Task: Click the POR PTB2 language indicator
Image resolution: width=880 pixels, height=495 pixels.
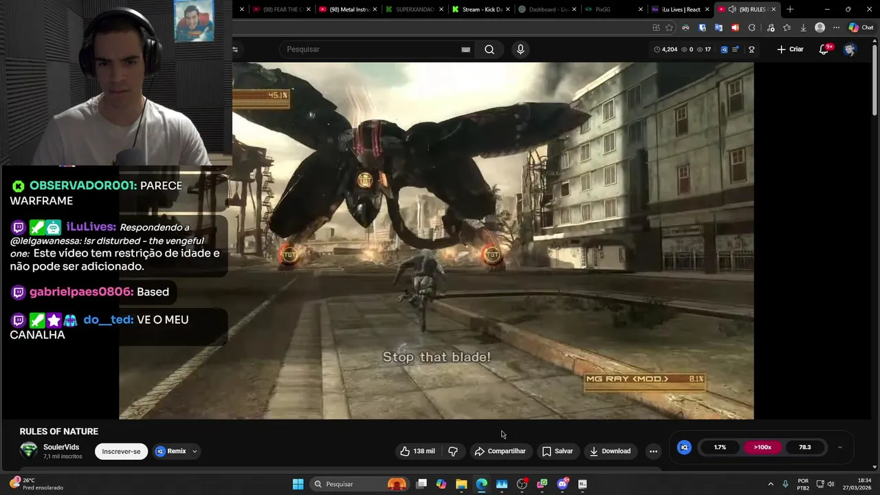Action: [803, 484]
